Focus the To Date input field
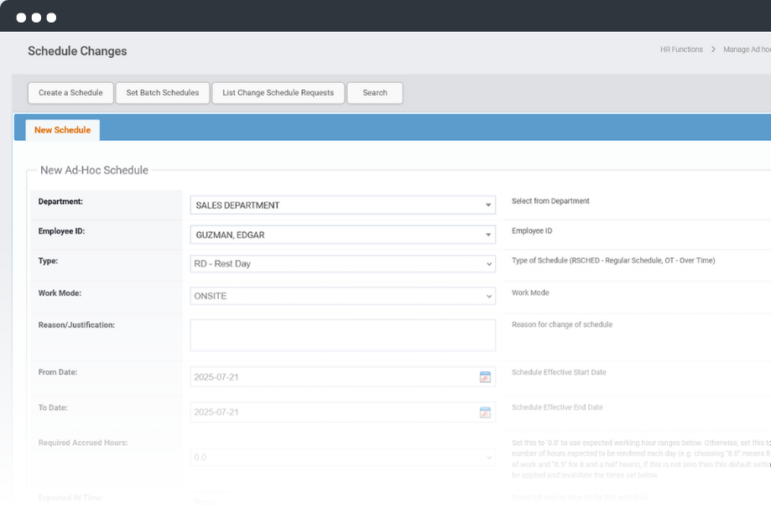Screen dimensions: 771x513 (x=332, y=412)
